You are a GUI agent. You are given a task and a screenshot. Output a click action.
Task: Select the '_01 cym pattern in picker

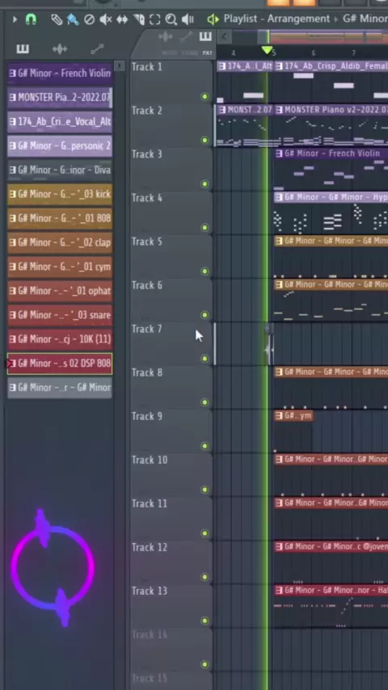(60, 267)
